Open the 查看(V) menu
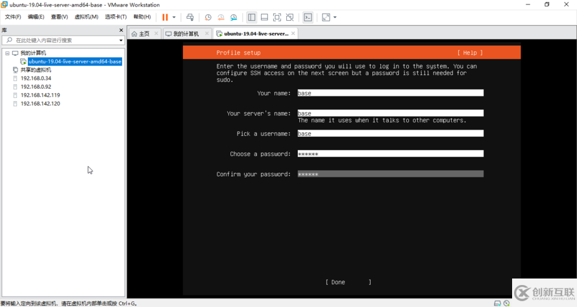Image resolution: width=577 pixels, height=307 pixels. click(59, 17)
